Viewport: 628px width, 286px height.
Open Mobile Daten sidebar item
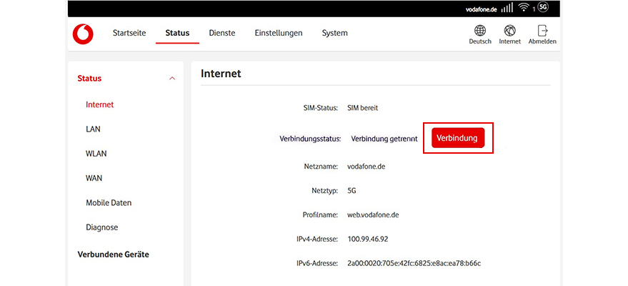[x=109, y=203]
